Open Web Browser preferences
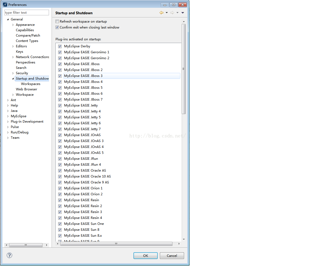310x266 pixels. 26,89
